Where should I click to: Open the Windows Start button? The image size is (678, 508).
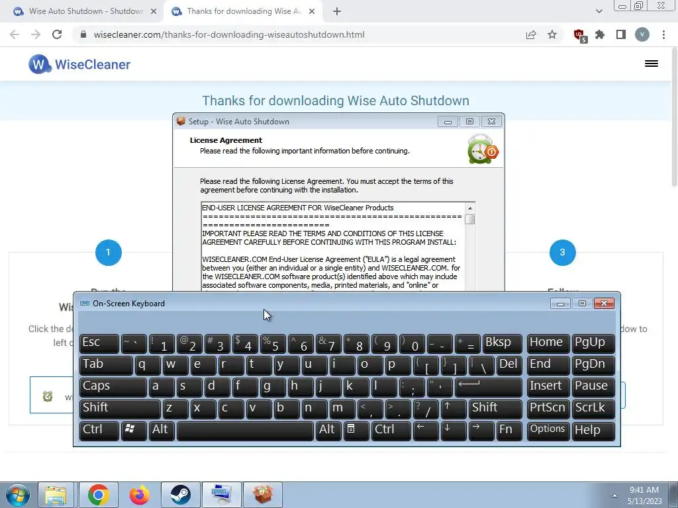tap(17, 495)
